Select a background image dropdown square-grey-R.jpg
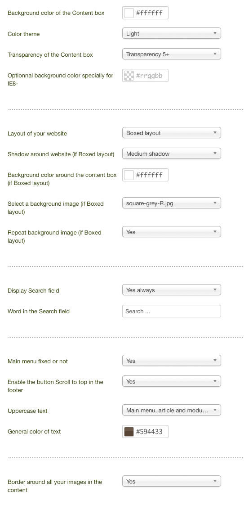This screenshot has height=506, width=244. tap(172, 203)
